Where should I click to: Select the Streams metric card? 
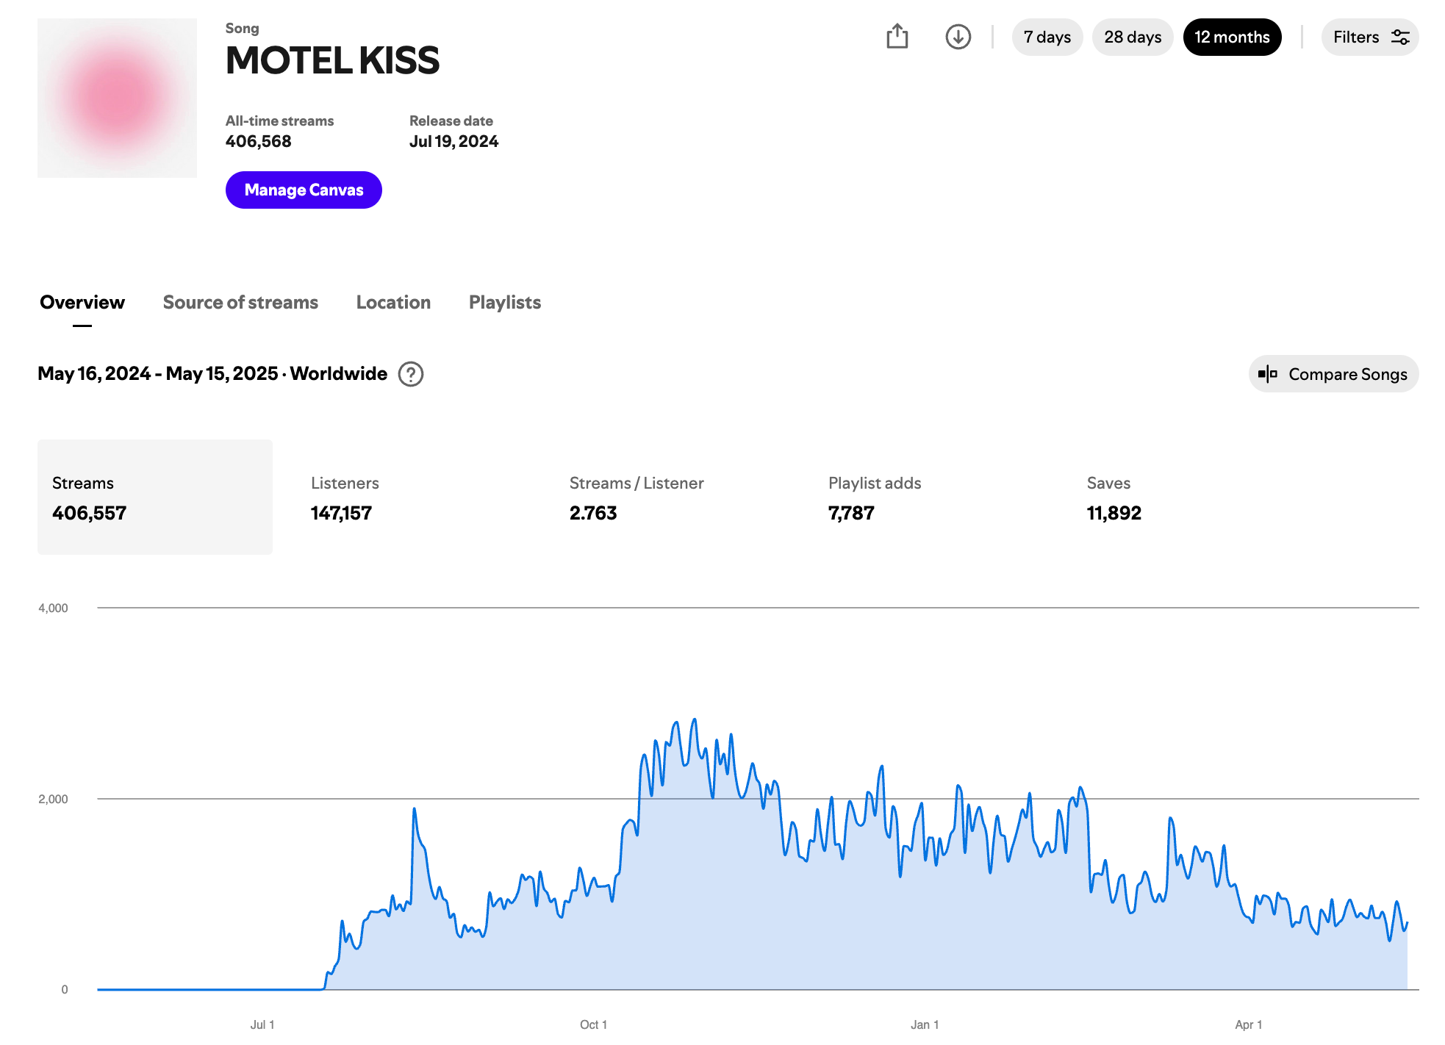[155, 498]
